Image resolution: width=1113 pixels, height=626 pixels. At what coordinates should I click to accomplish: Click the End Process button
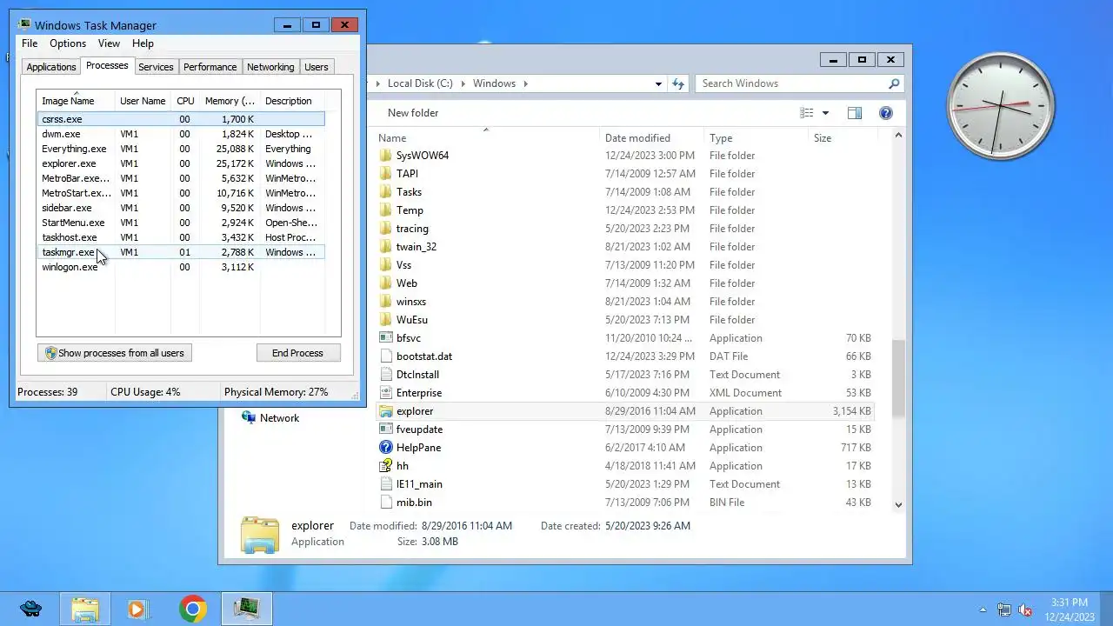pos(297,353)
